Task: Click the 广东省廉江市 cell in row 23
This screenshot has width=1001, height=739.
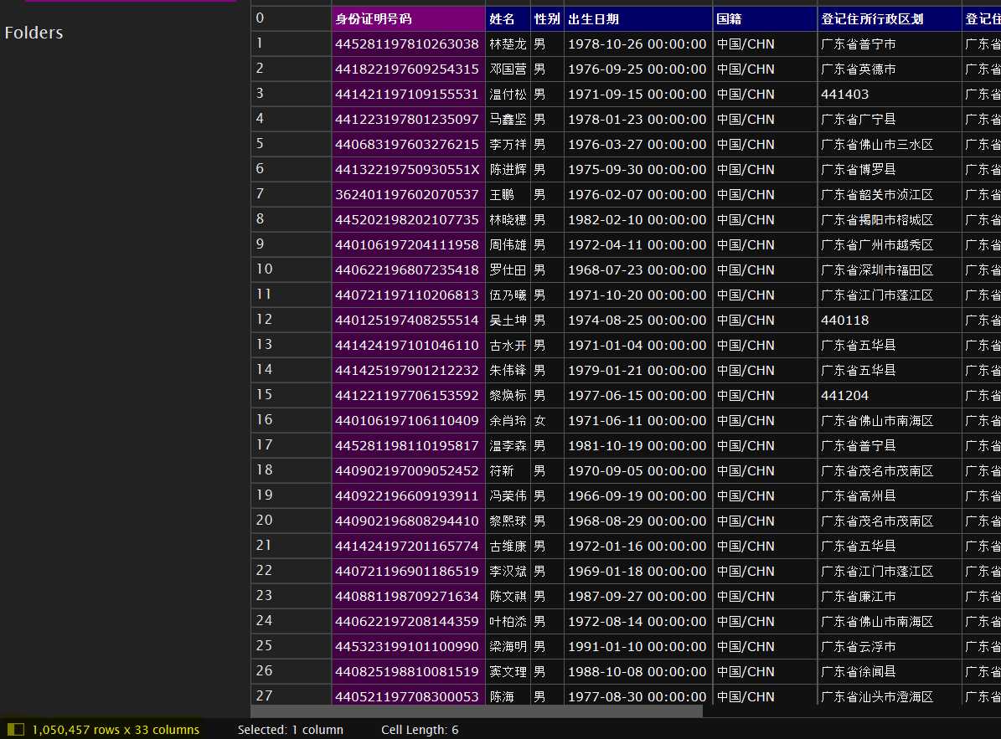Action: click(890, 596)
